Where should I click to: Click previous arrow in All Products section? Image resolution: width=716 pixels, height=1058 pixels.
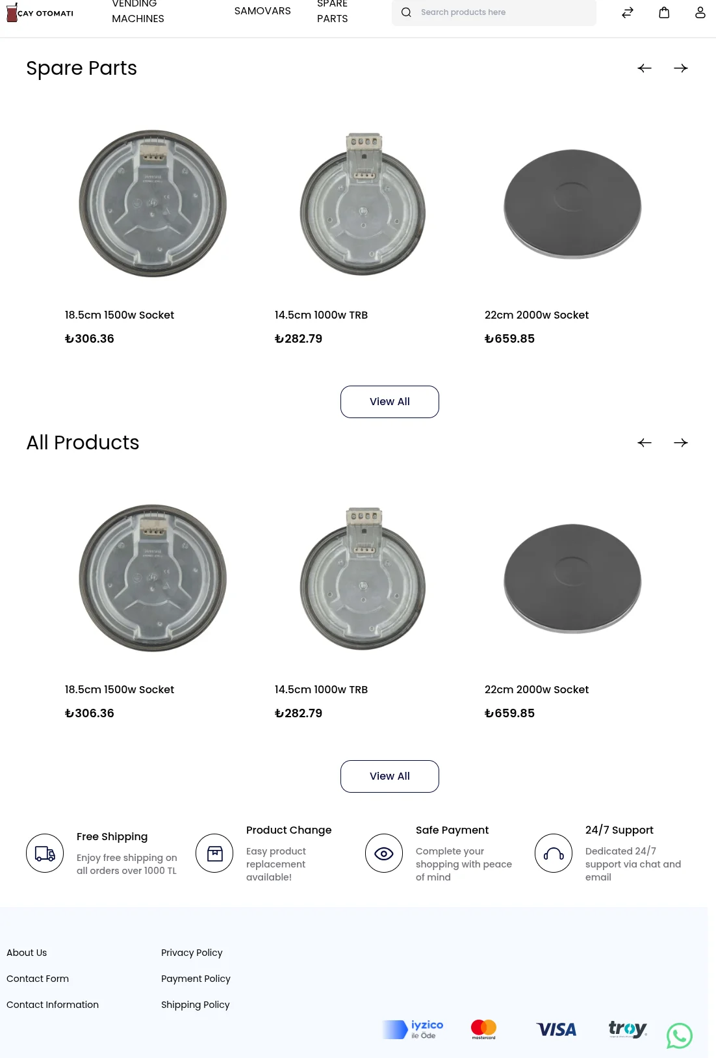point(645,443)
